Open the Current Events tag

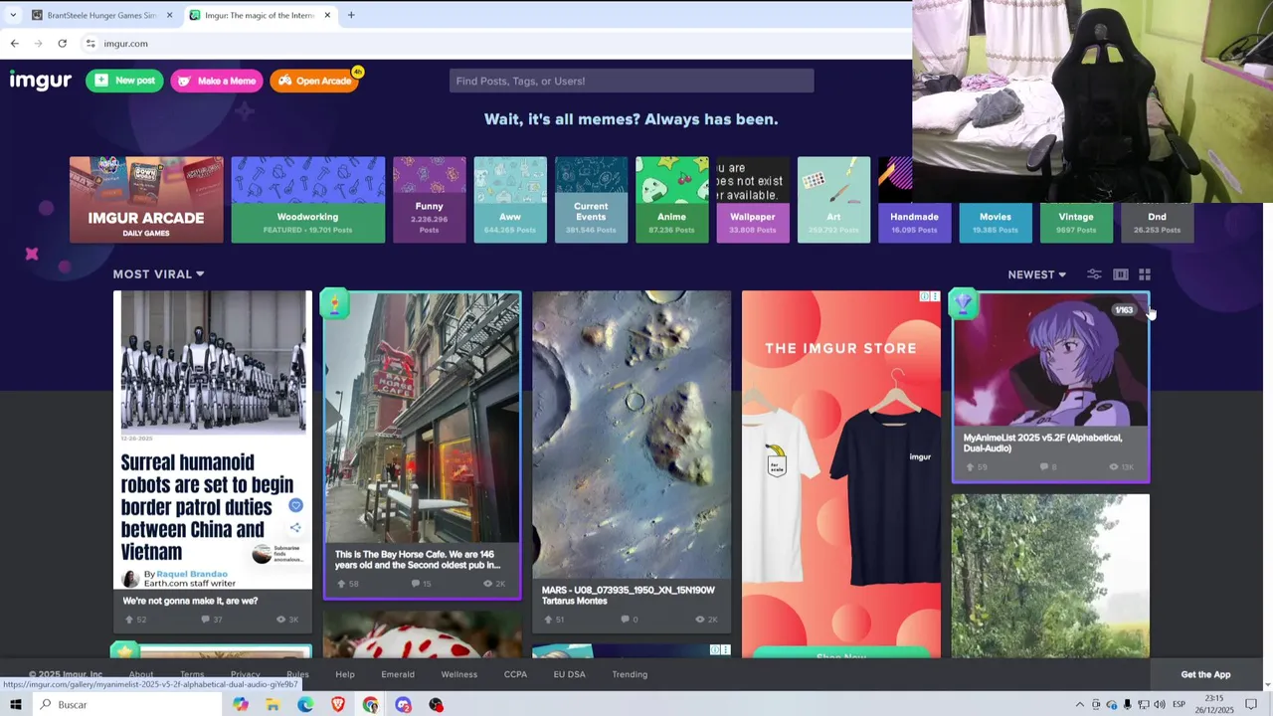point(591,200)
